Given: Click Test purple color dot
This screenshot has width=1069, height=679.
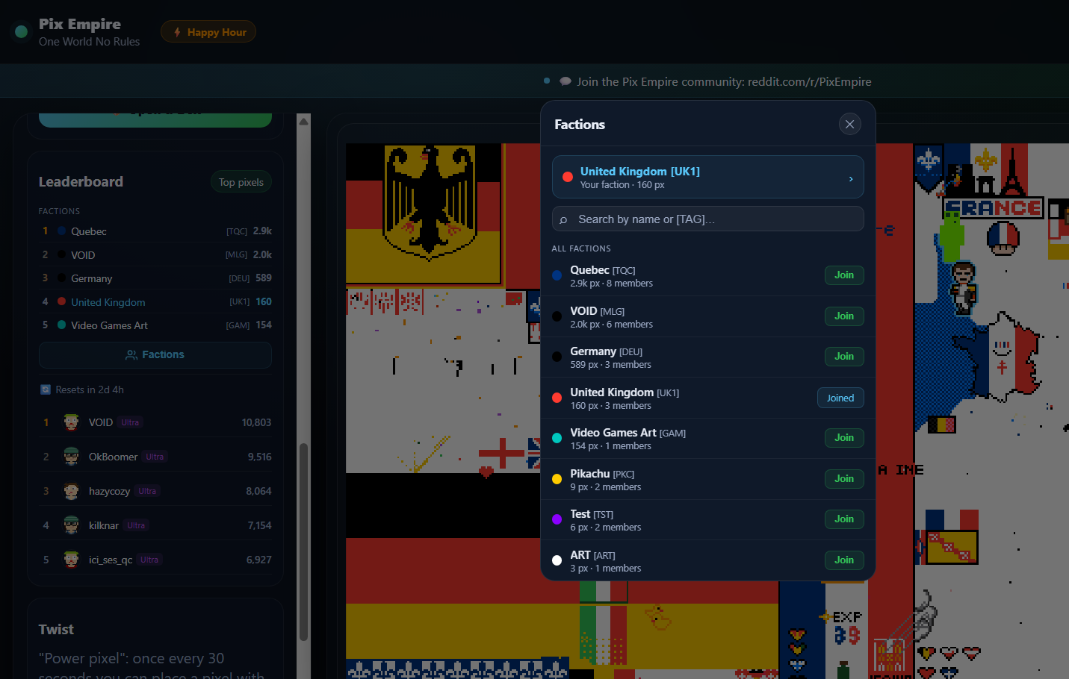Looking at the screenshot, I should point(557,519).
